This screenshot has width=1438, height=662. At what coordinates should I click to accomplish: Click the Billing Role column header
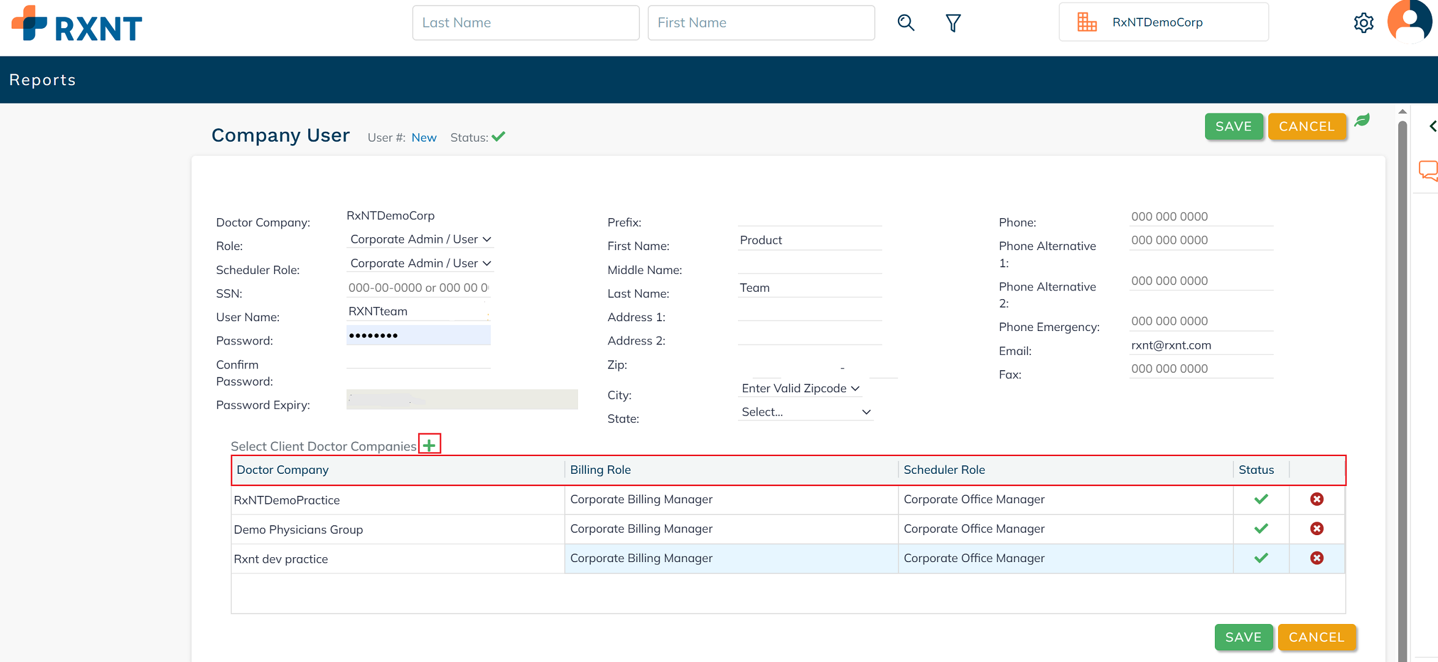tap(731, 470)
